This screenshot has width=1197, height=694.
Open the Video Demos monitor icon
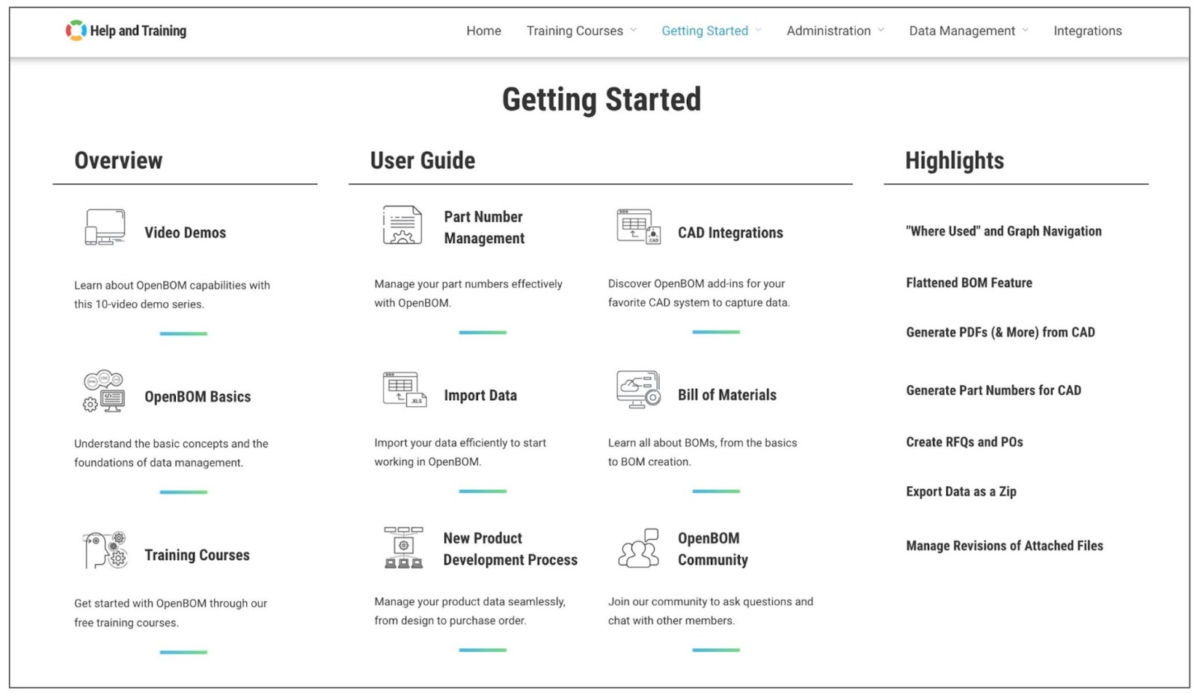105,227
